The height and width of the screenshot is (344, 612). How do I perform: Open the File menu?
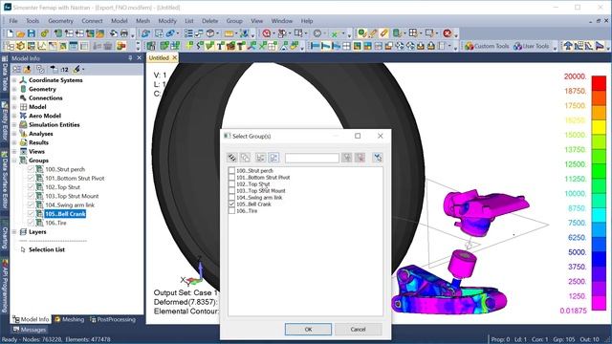pos(13,21)
